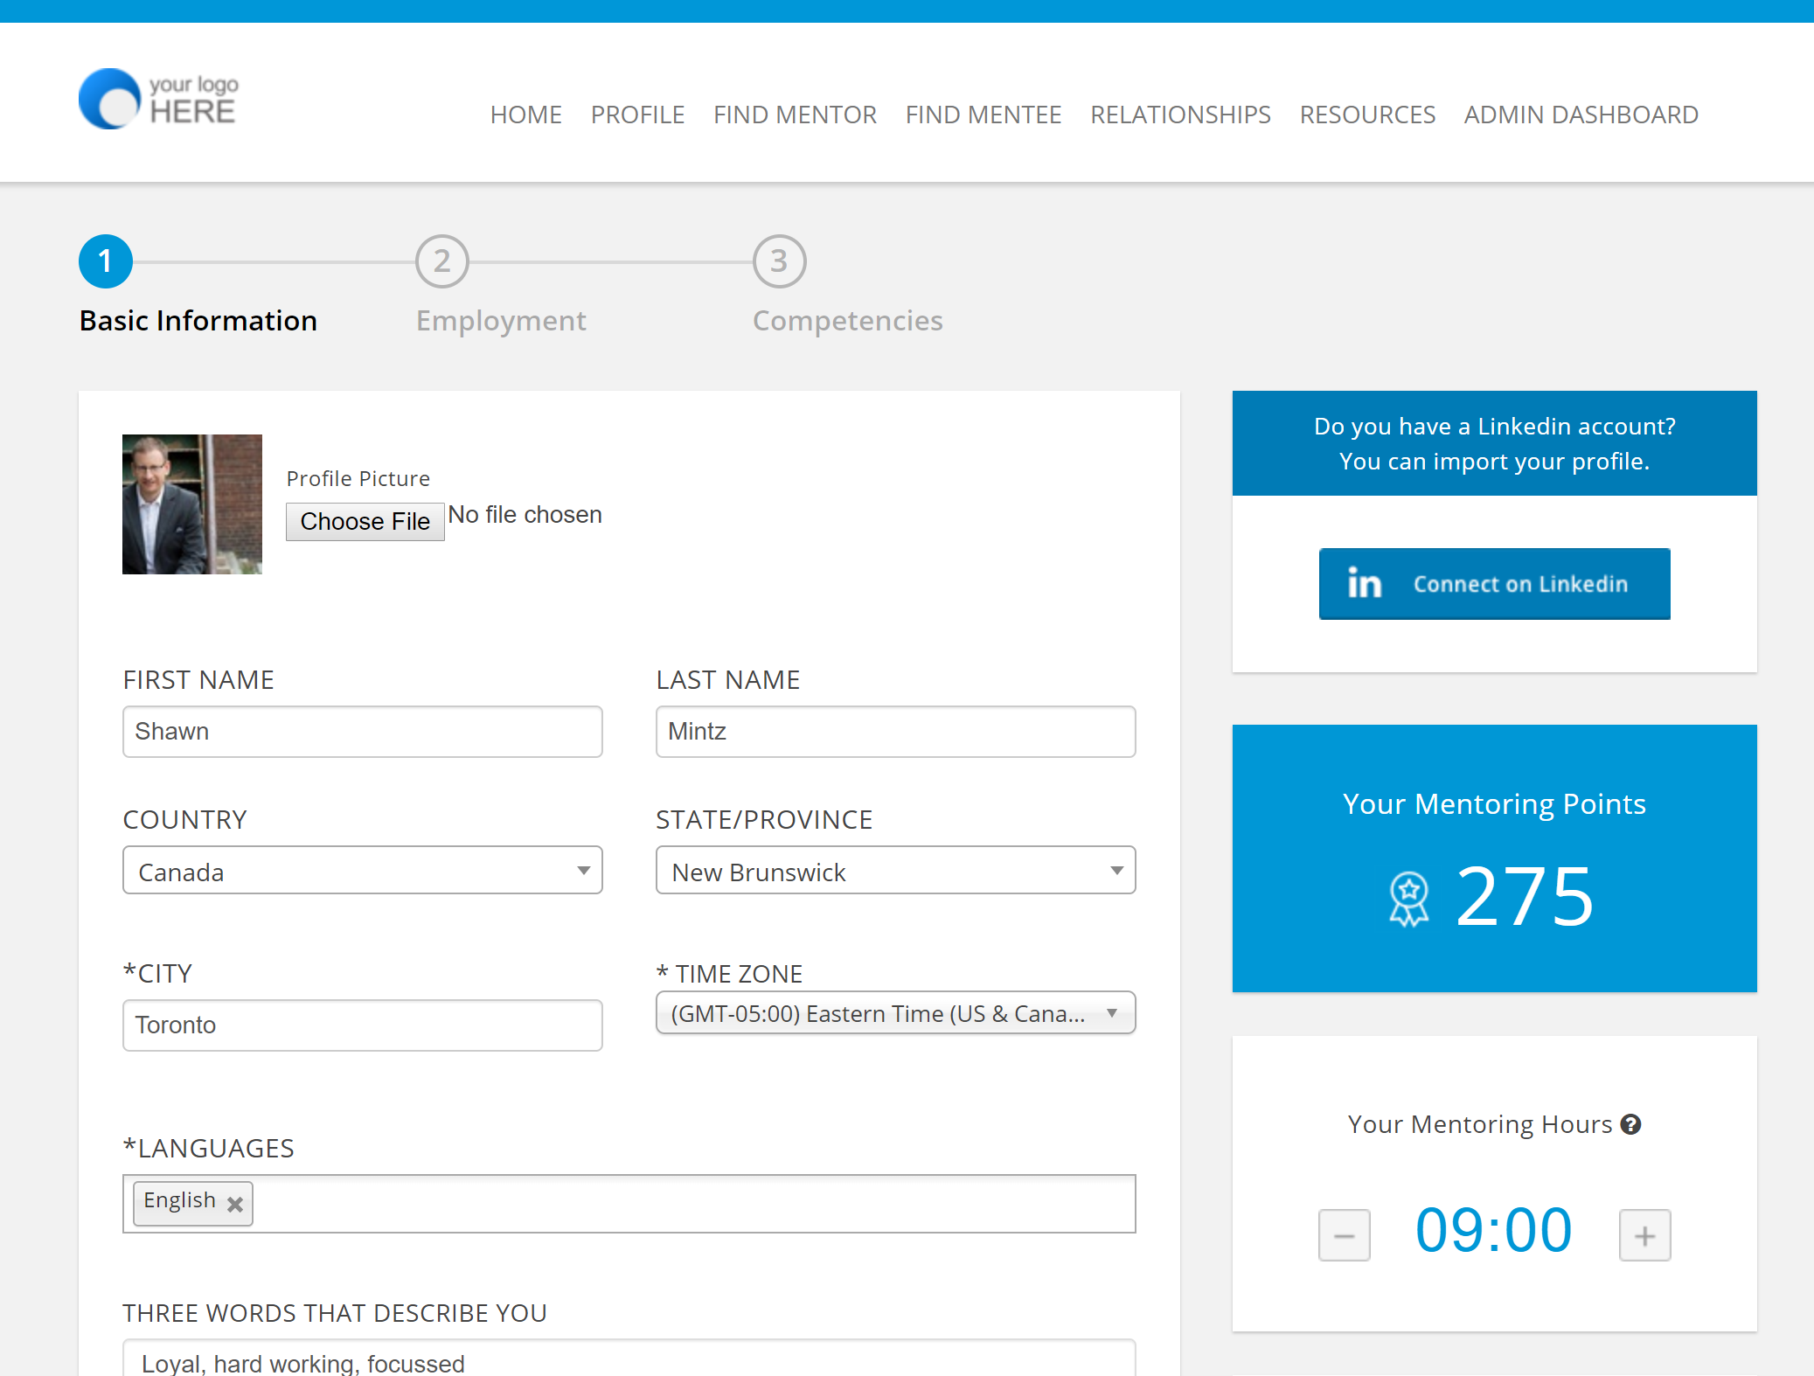Image resolution: width=1814 pixels, height=1376 pixels.
Task: Click the site logo in the header
Action: point(158,100)
